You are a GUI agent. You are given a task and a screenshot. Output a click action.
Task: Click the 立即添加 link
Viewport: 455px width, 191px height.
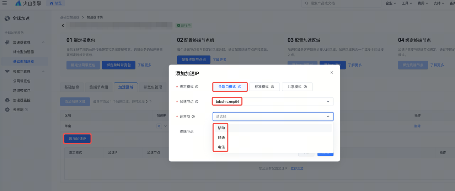pos(297,168)
